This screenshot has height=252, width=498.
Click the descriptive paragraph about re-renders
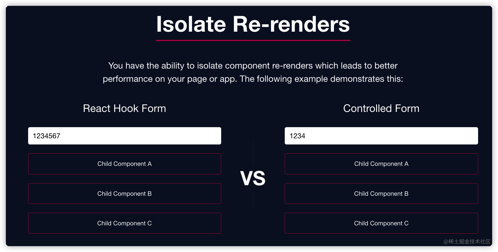[x=253, y=72]
